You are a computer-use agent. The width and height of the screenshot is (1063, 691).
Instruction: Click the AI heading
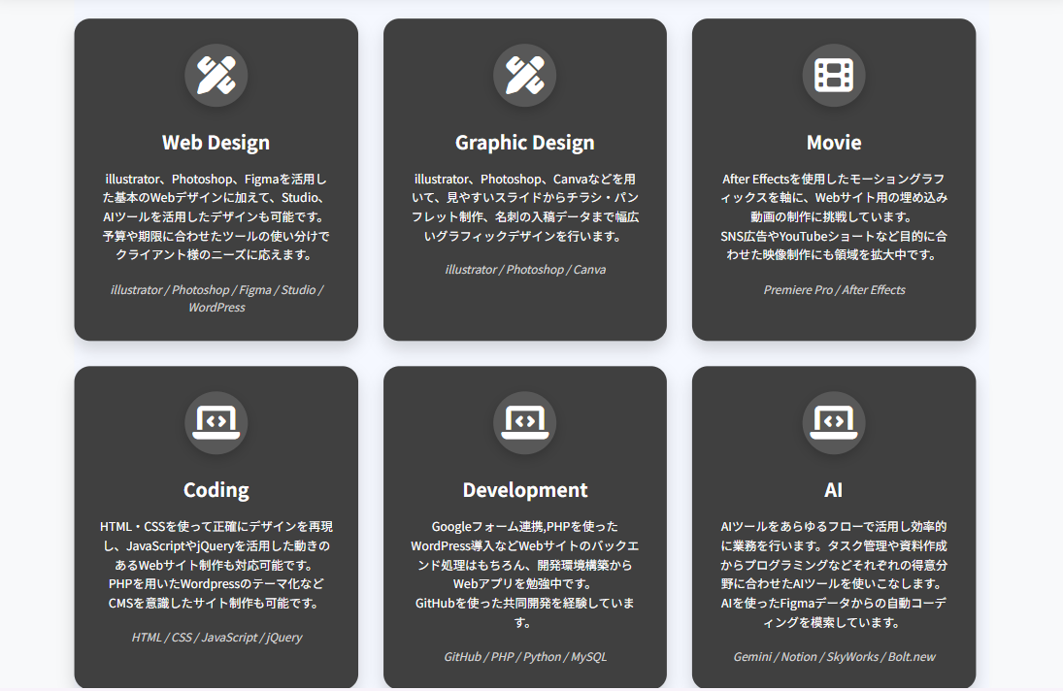click(834, 490)
